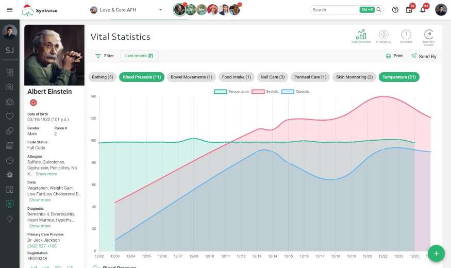The height and width of the screenshot is (268, 451).
Task: Click the Print button
Action: [394, 56]
